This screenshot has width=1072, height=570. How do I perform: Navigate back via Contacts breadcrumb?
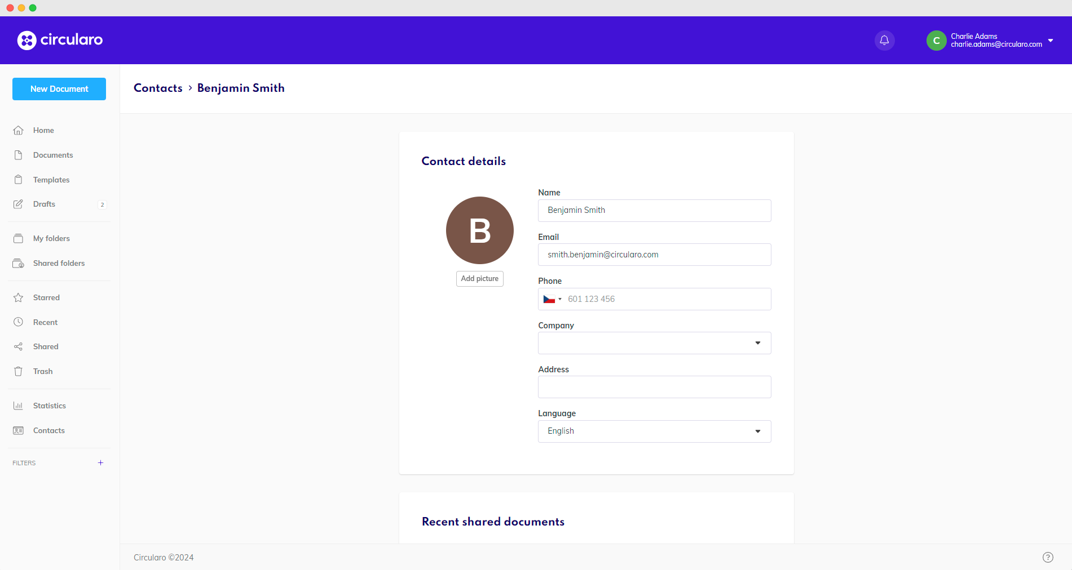158,88
